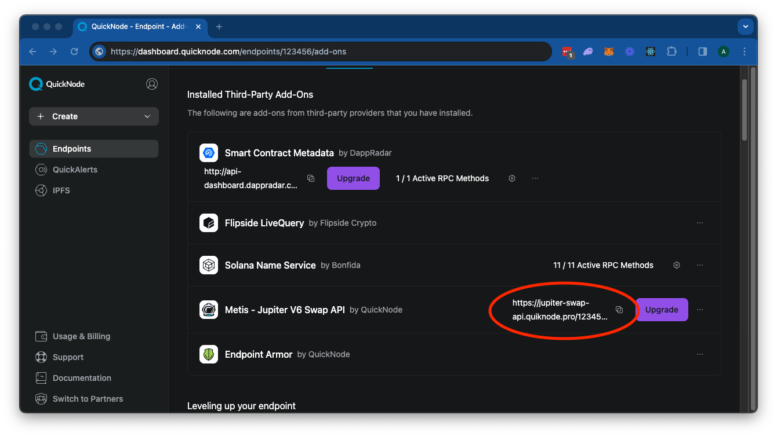
Task: Open the Chrome three-dot menu
Action: point(745,52)
